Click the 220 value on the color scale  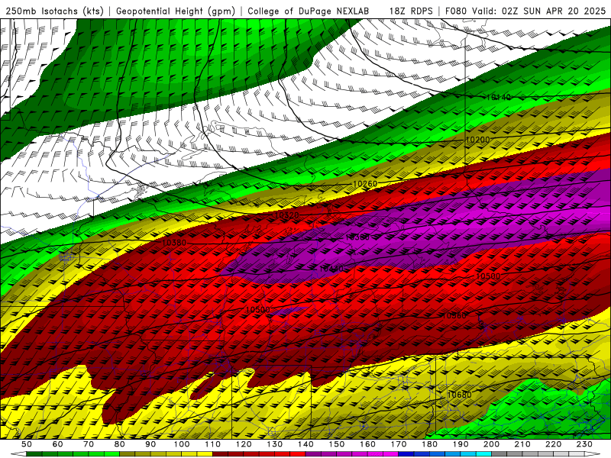553,444
